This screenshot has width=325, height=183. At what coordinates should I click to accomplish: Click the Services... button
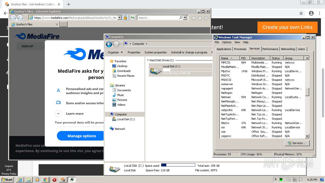click(297, 143)
